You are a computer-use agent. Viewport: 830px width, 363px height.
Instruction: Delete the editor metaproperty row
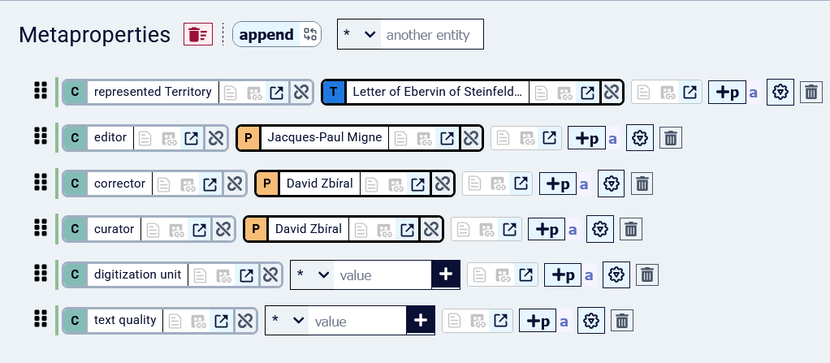pos(671,138)
